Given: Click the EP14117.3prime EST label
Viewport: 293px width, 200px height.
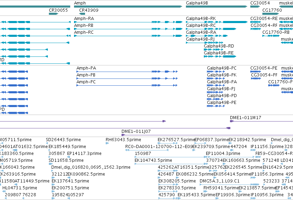Looking at the screenshot, I should pyautogui.click(x=84, y=154).
